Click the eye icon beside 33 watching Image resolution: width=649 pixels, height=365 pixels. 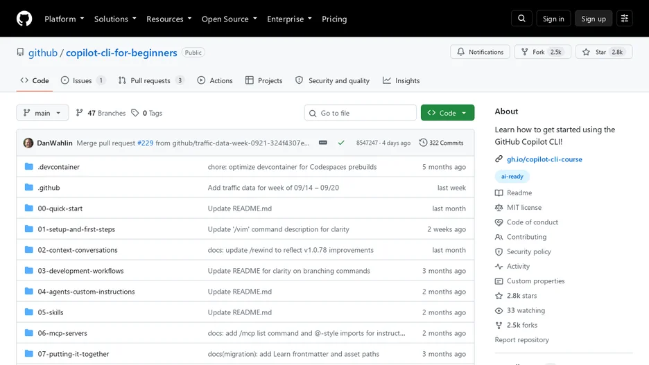499,310
